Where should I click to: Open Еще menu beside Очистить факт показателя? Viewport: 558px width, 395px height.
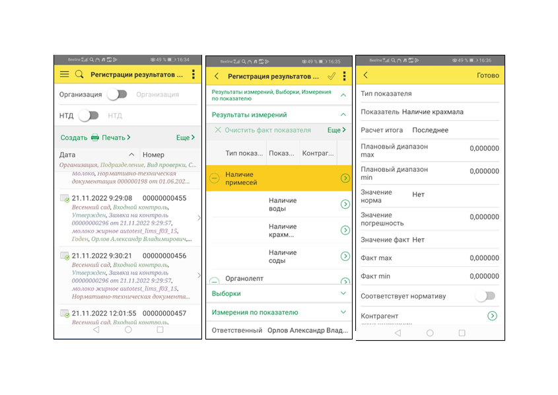(x=337, y=130)
